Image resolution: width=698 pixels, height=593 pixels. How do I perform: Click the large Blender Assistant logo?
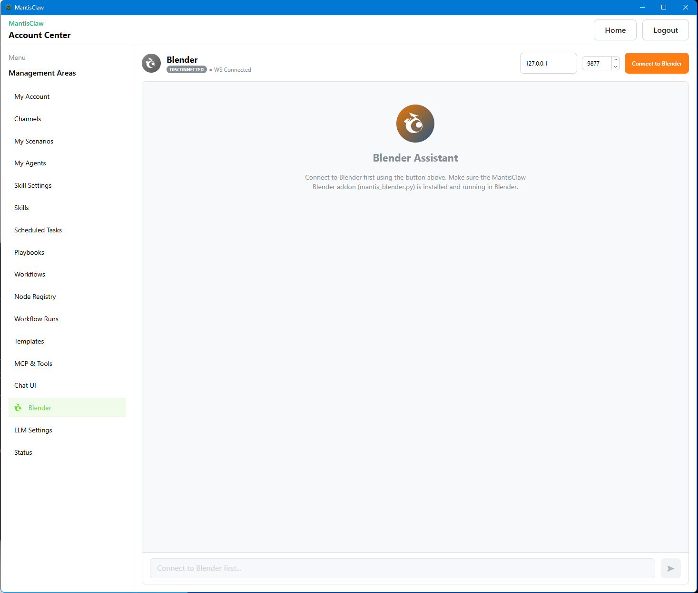tap(415, 124)
